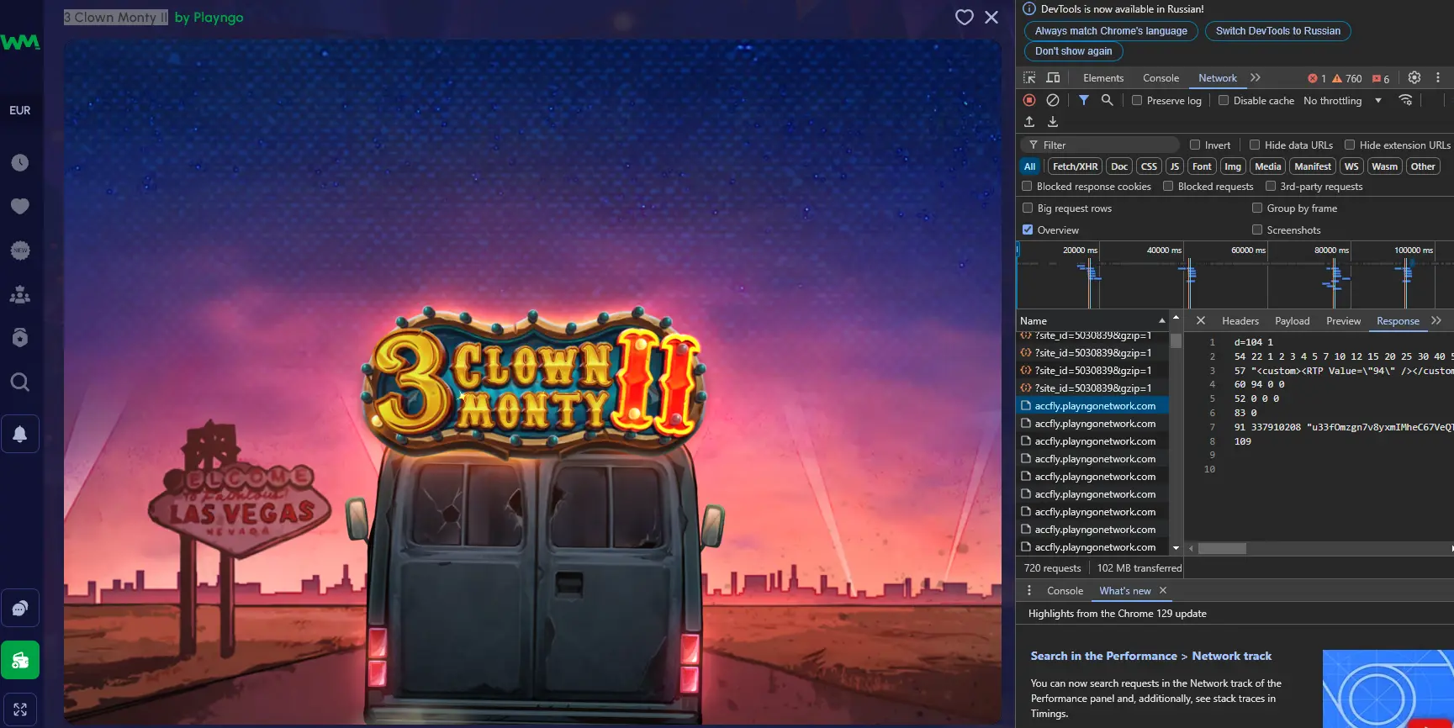This screenshot has width=1454, height=728.
Task: Open the notifications bell in sidebar
Action: 20,434
